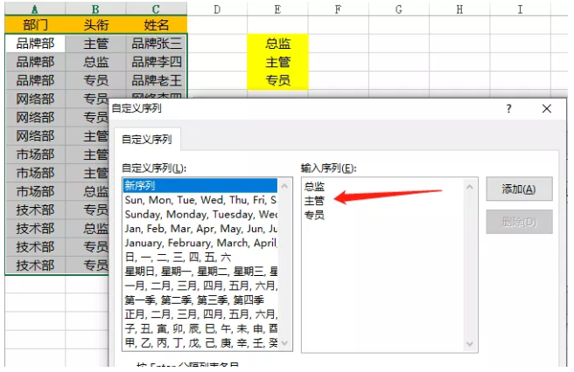The width and height of the screenshot is (574, 372).
Task: Select column I header
Action: (x=520, y=9)
